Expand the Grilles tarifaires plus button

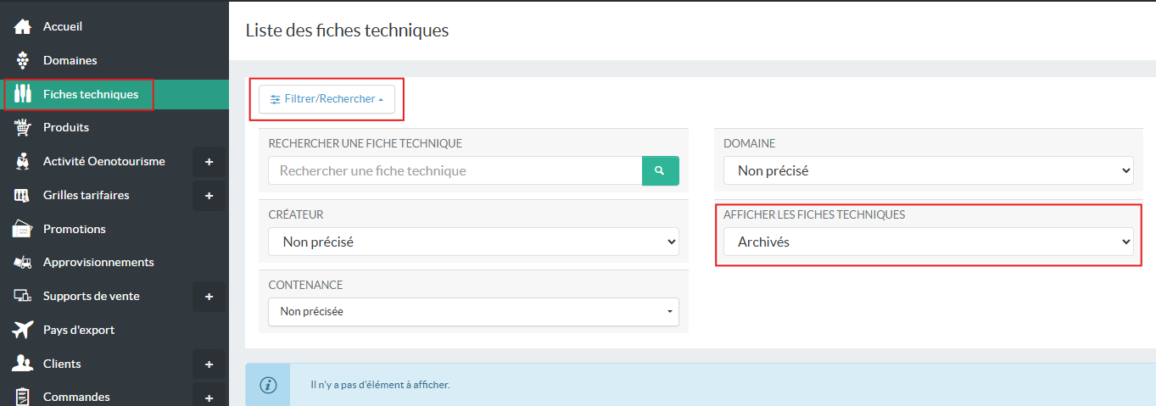209,196
